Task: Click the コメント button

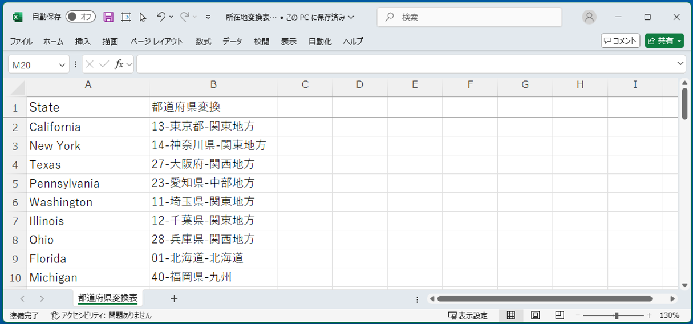Action: click(x=620, y=40)
